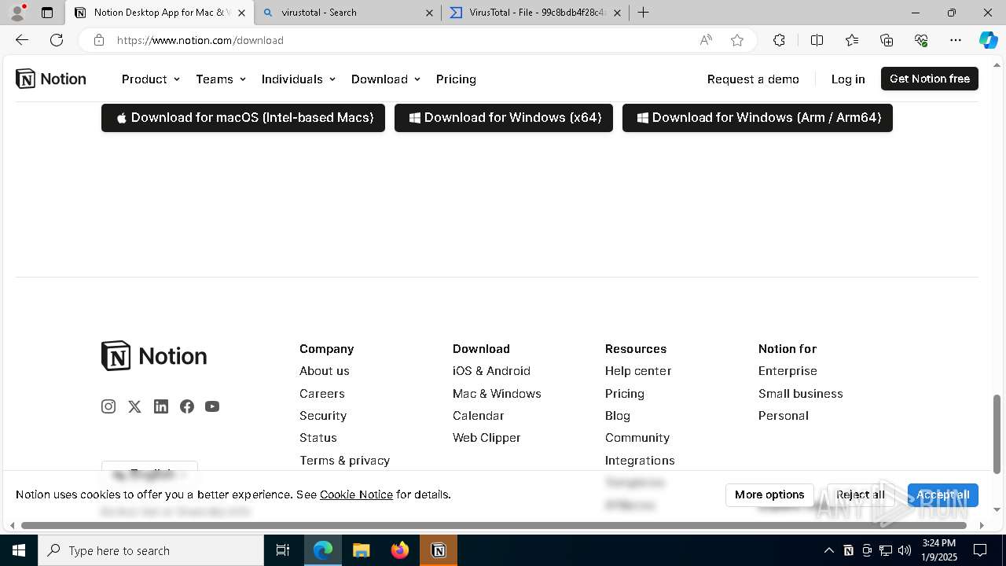Open Edge Settings and more menu
Image resolution: width=1006 pixels, height=566 pixels.
[x=956, y=40]
